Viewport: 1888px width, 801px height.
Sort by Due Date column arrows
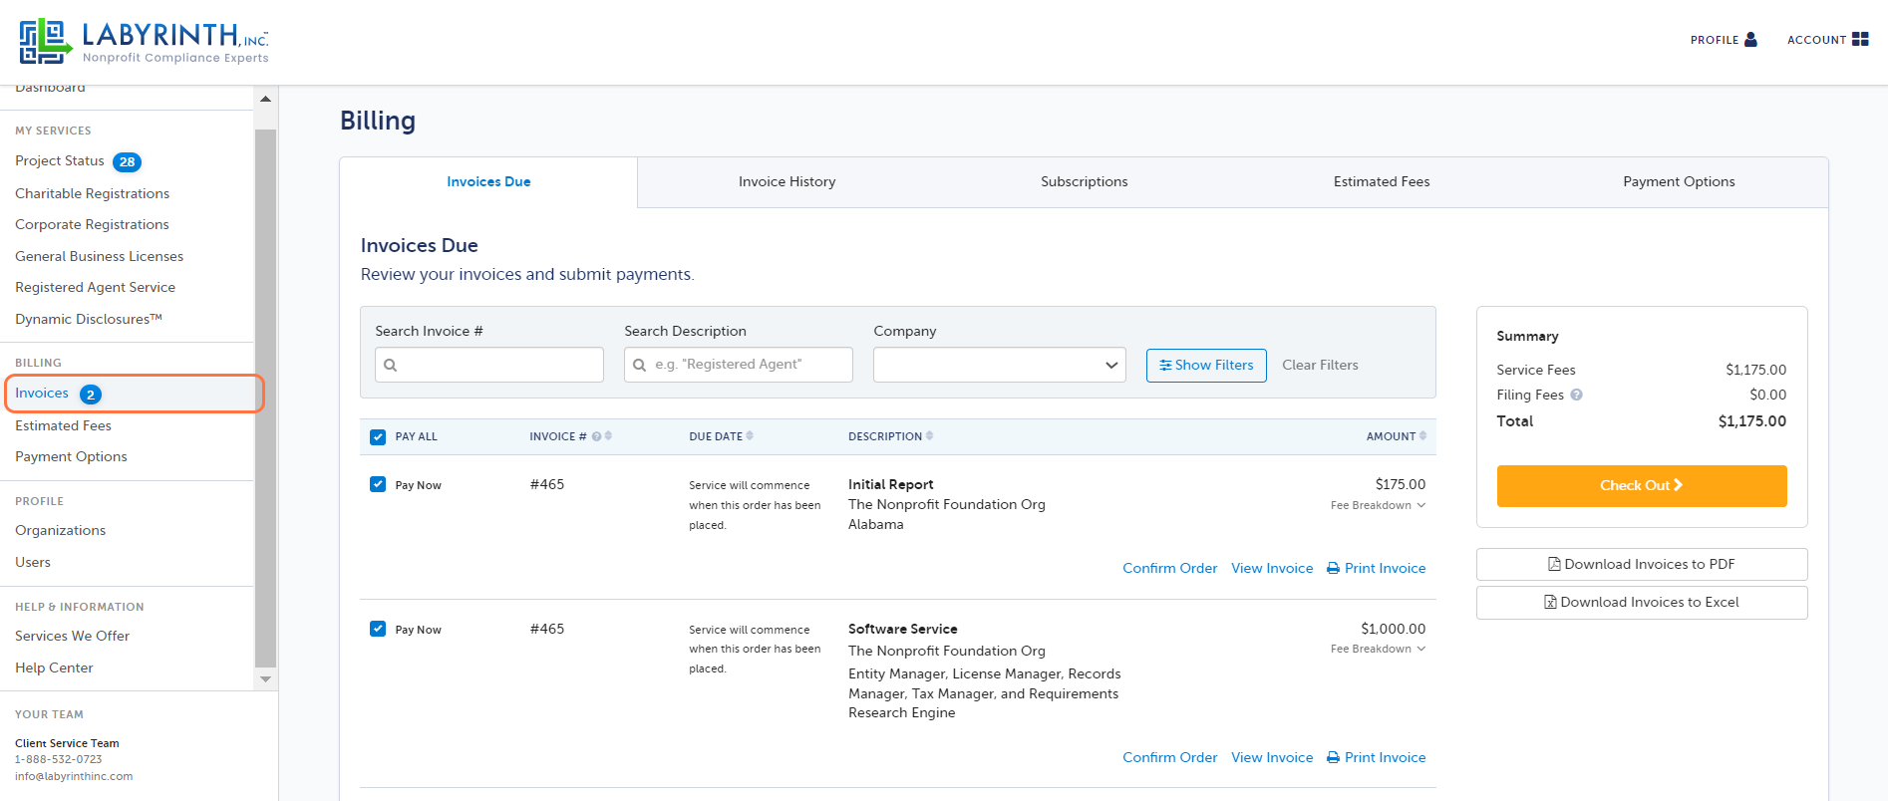tap(750, 436)
